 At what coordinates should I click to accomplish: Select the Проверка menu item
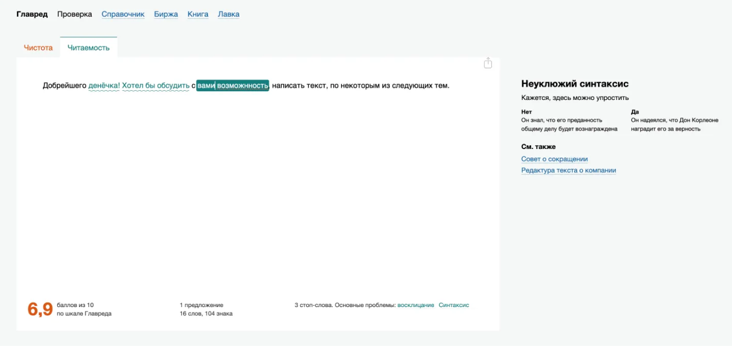pyautogui.click(x=75, y=14)
